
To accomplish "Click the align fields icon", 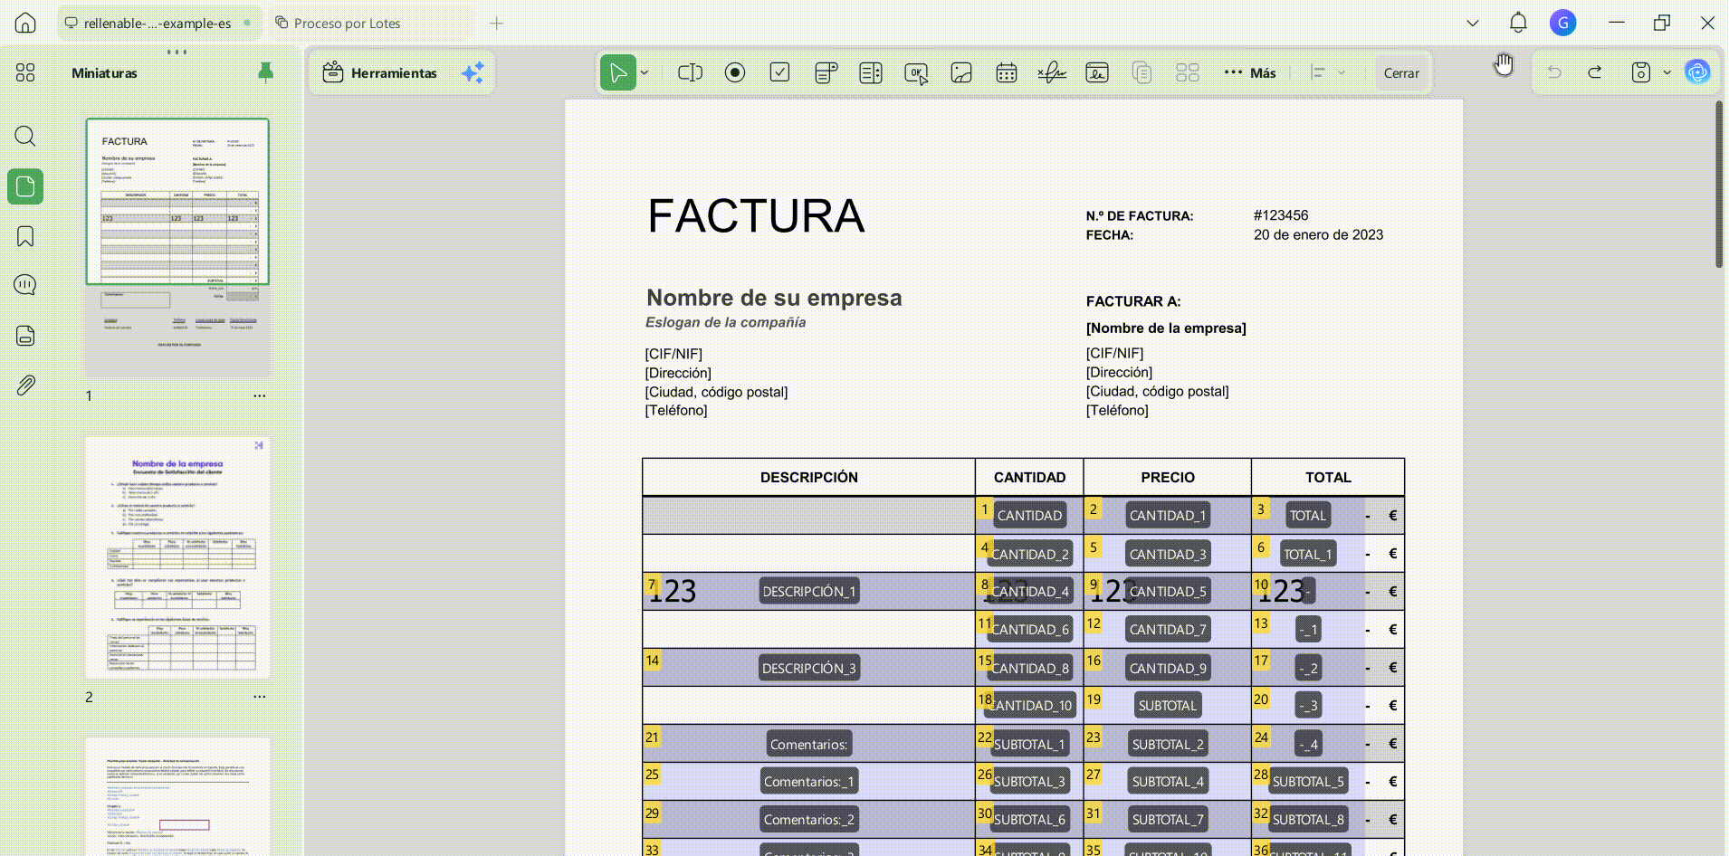I will 1318,72.
